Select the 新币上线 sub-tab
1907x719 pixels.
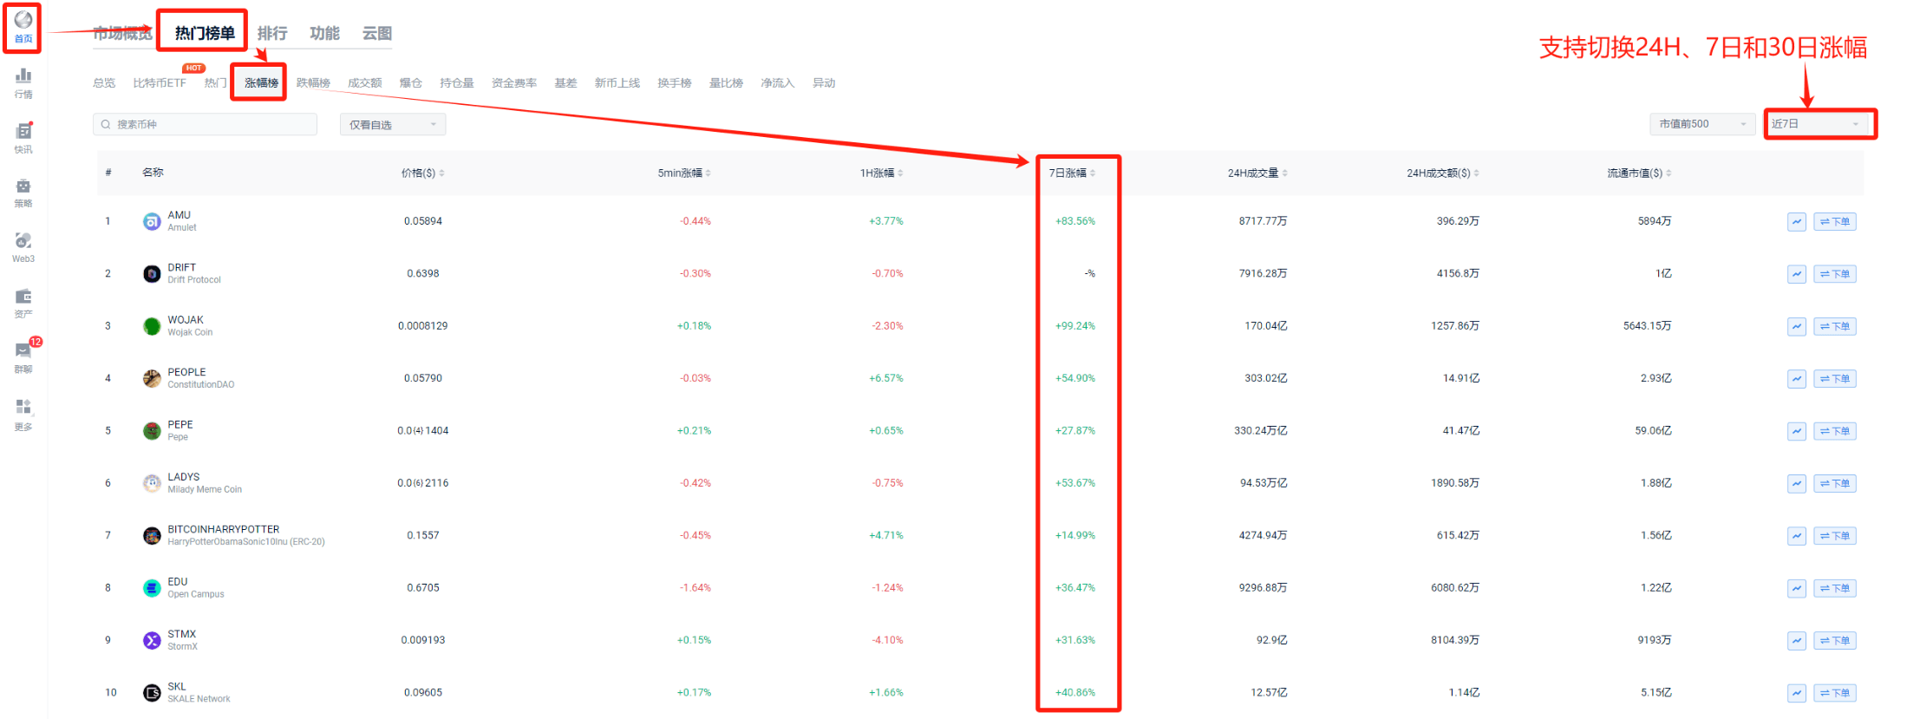coord(617,83)
